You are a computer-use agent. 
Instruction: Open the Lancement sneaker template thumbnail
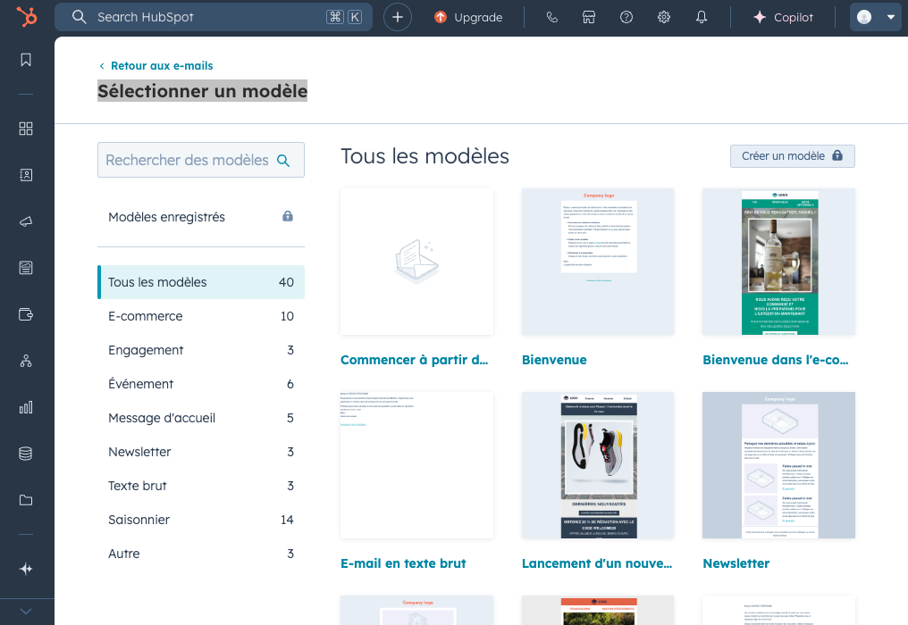point(598,465)
